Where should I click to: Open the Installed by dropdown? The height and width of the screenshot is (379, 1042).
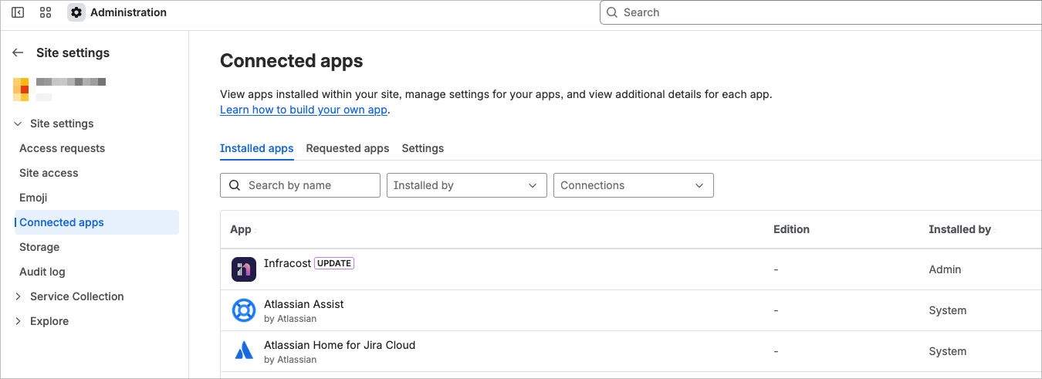pyautogui.click(x=467, y=185)
